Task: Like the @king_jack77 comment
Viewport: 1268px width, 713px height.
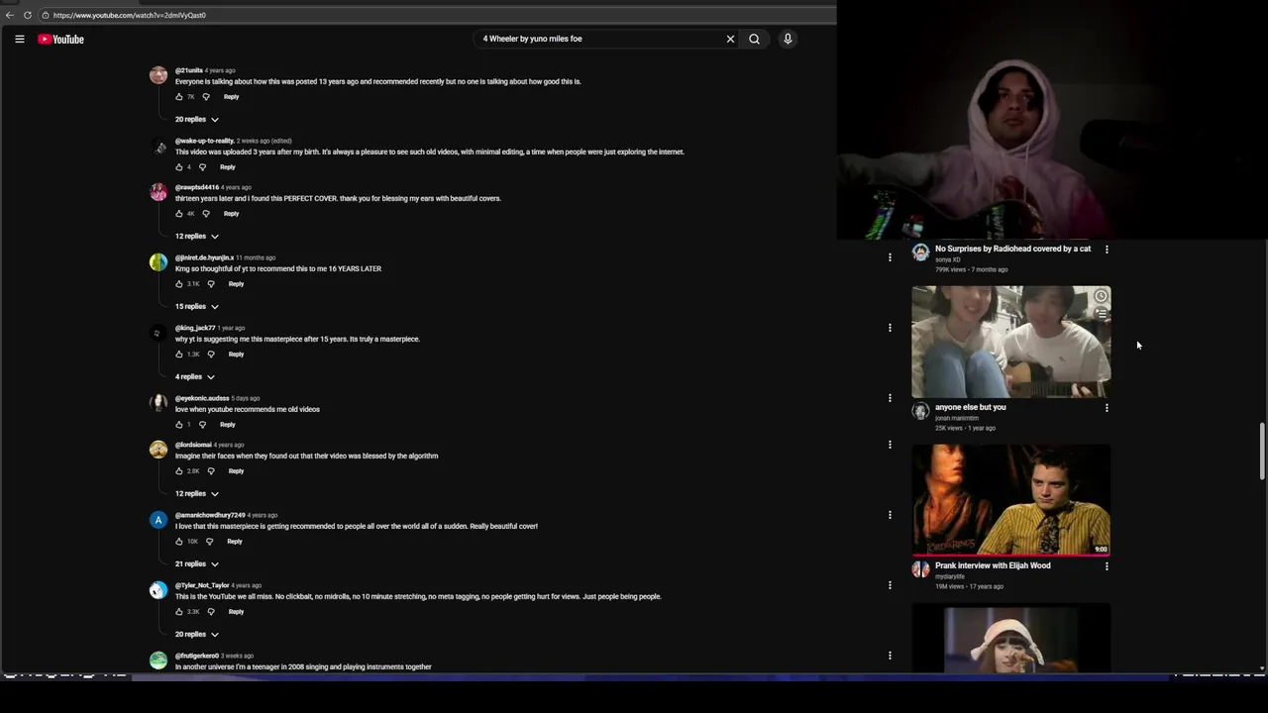Action: pyautogui.click(x=179, y=355)
